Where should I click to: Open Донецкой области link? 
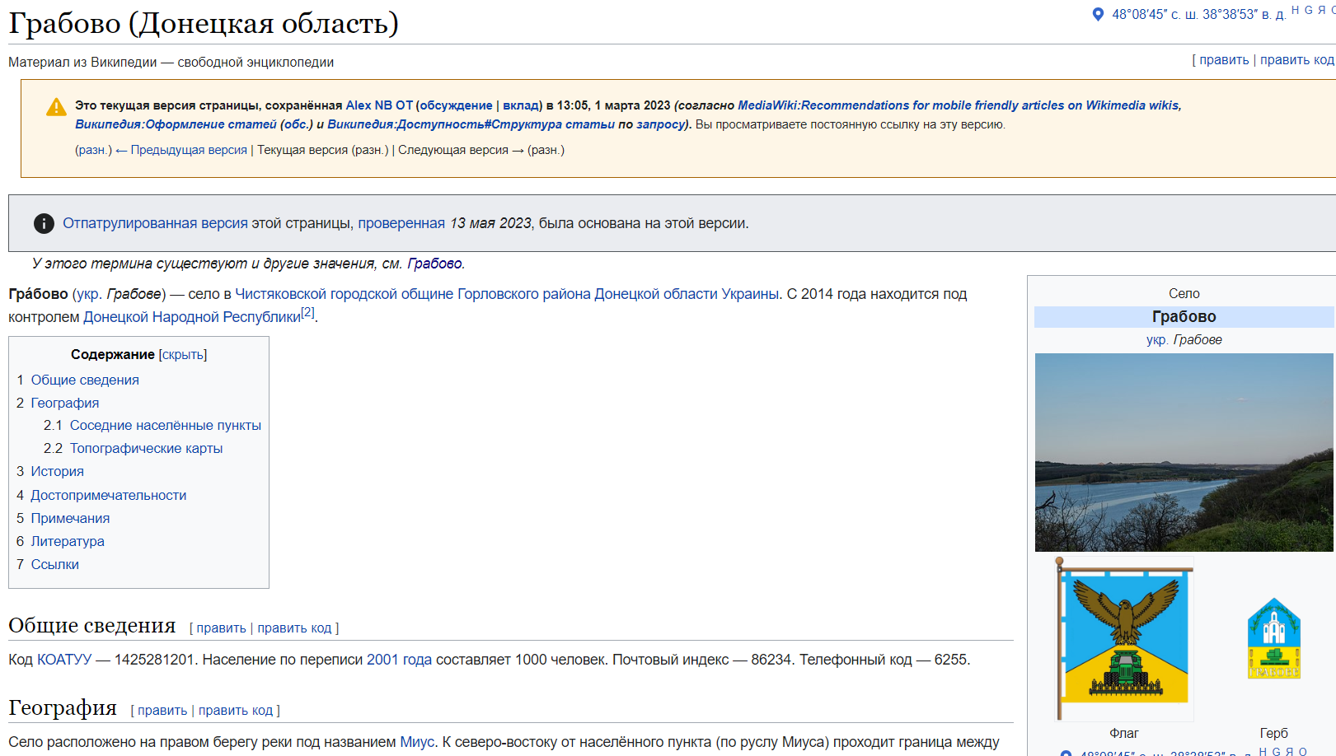(656, 294)
